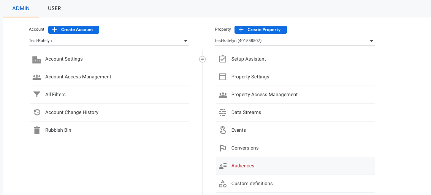Open the Test-Katelyn account dropdown
431x195 pixels.
click(109, 41)
